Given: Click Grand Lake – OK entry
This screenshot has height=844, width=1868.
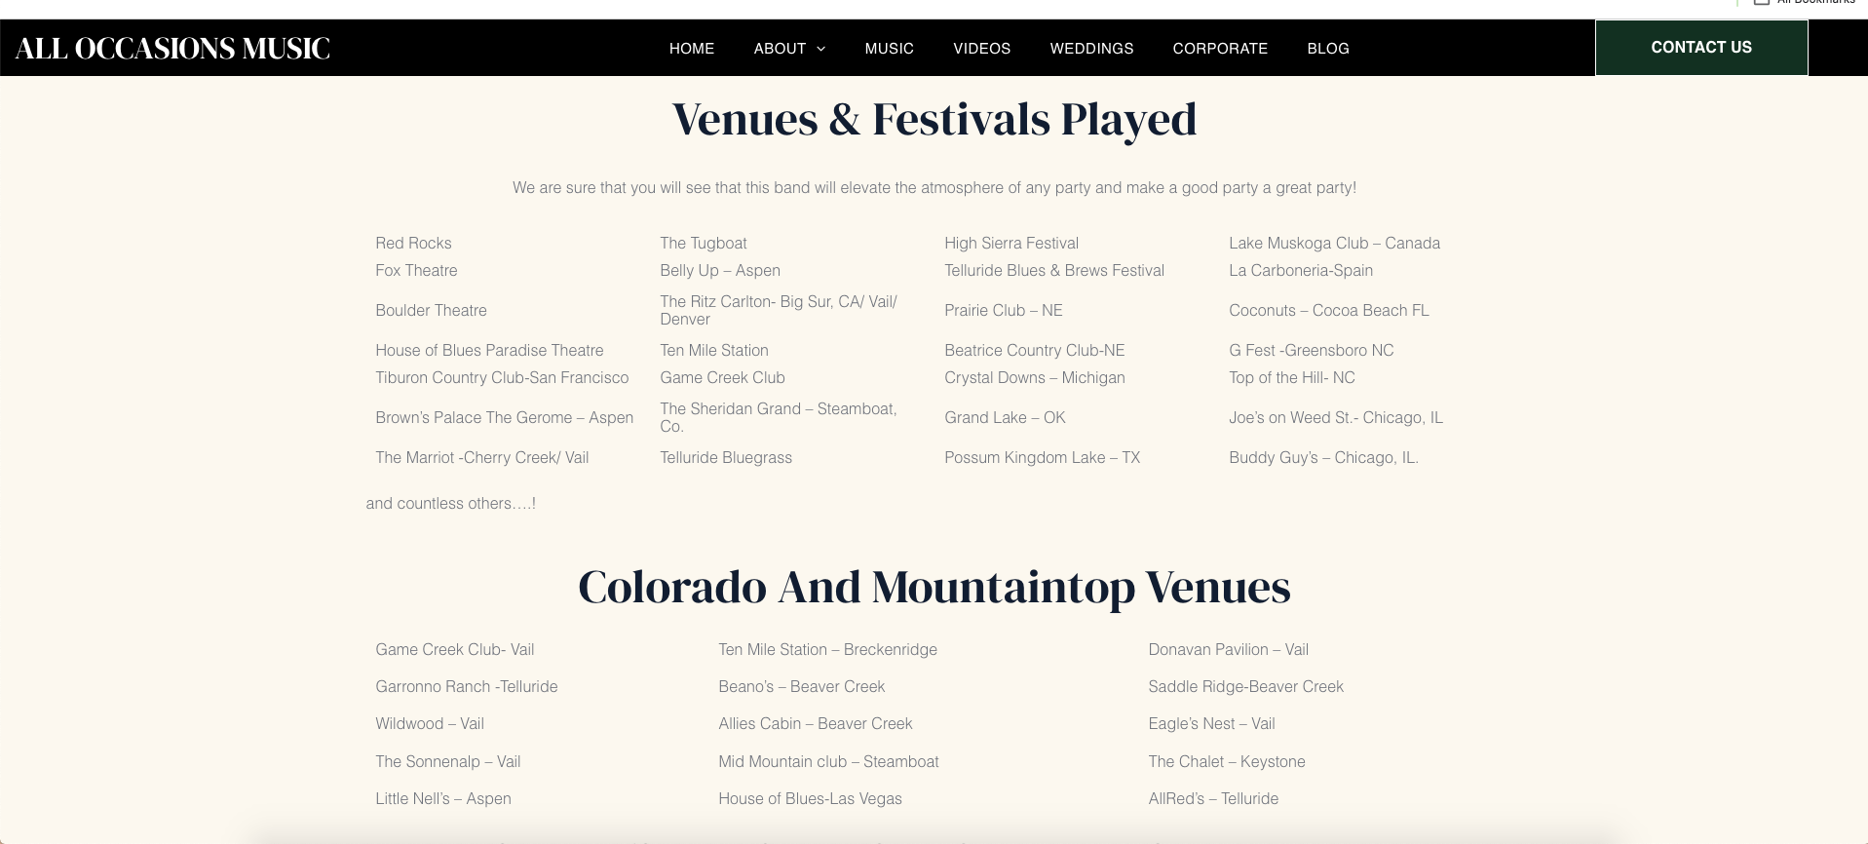Looking at the screenshot, I should 1005,417.
